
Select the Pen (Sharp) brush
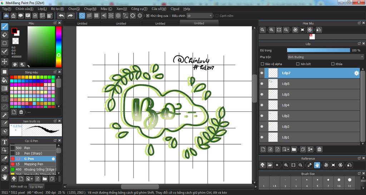pyautogui.click(x=33, y=153)
